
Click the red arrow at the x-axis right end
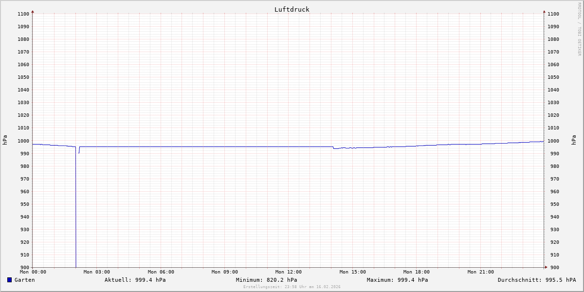tap(546, 267)
